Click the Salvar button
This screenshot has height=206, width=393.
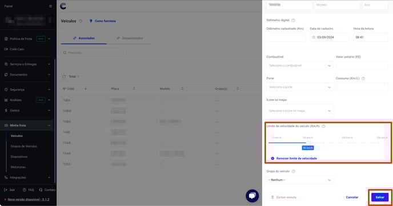coord(380,197)
